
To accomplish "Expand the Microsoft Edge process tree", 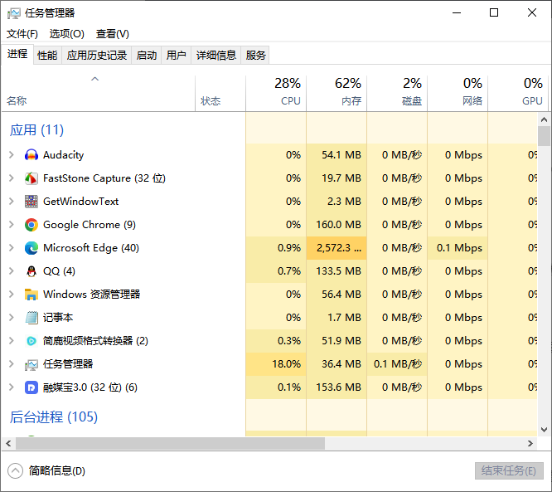I will coord(11,248).
